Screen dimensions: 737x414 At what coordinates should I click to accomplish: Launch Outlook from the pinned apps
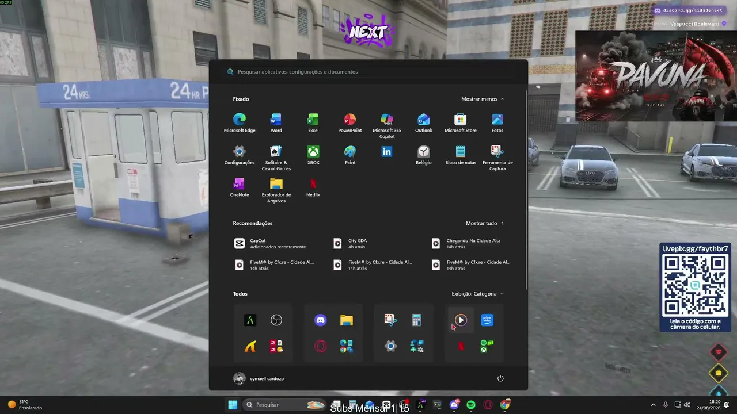[x=424, y=123]
